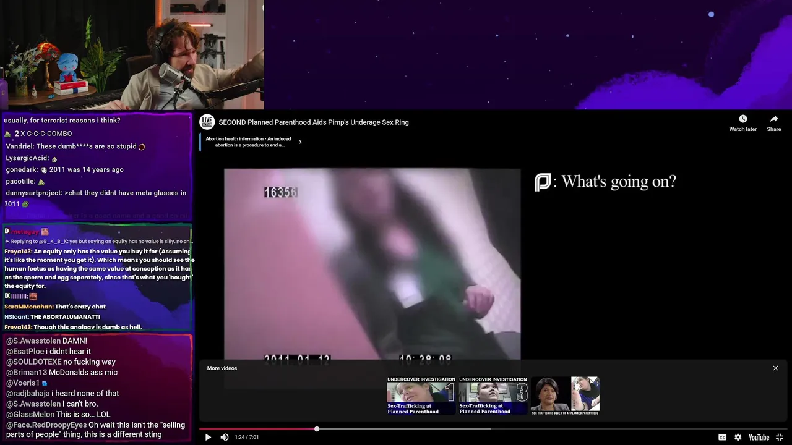Viewport: 792px width, 445px height.
Task: Click the 1:24 / 7:01 time display
Action: tap(247, 437)
